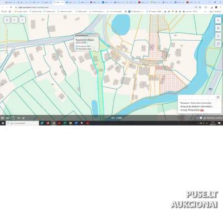Image resolution: width=223 pixels, height=212 pixels.
Task: Open the Chrome three-dot menu
Action: pyautogui.click(x=221, y=7)
